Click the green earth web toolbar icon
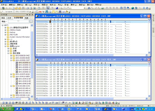155x111 pixels. pyautogui.click(x=133, y=8)
